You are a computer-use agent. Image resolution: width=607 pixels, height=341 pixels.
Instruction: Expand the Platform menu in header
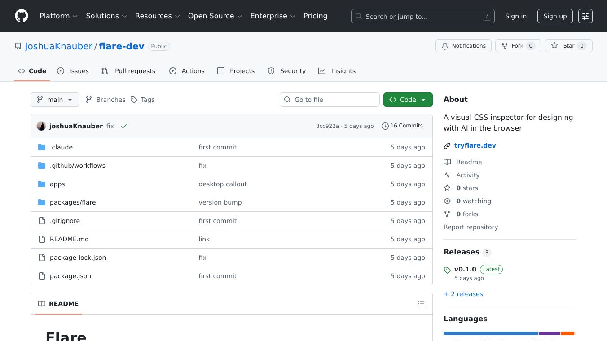point(58,16)
